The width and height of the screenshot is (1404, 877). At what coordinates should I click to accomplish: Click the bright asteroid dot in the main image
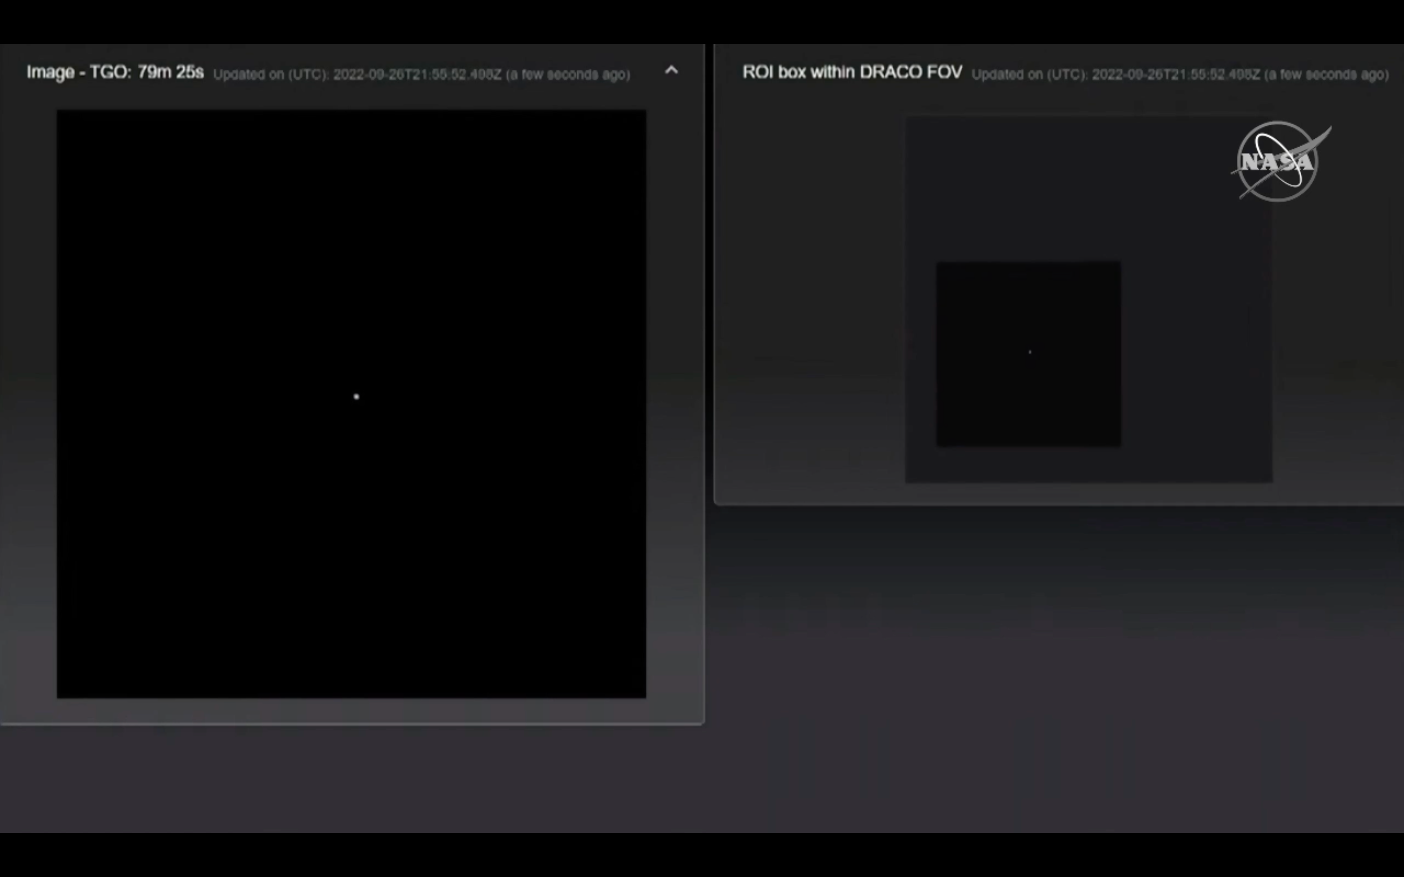356,397
